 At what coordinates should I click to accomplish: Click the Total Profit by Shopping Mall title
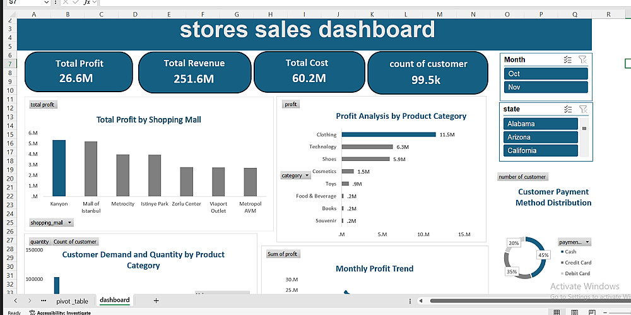click(x=149, y=120)
